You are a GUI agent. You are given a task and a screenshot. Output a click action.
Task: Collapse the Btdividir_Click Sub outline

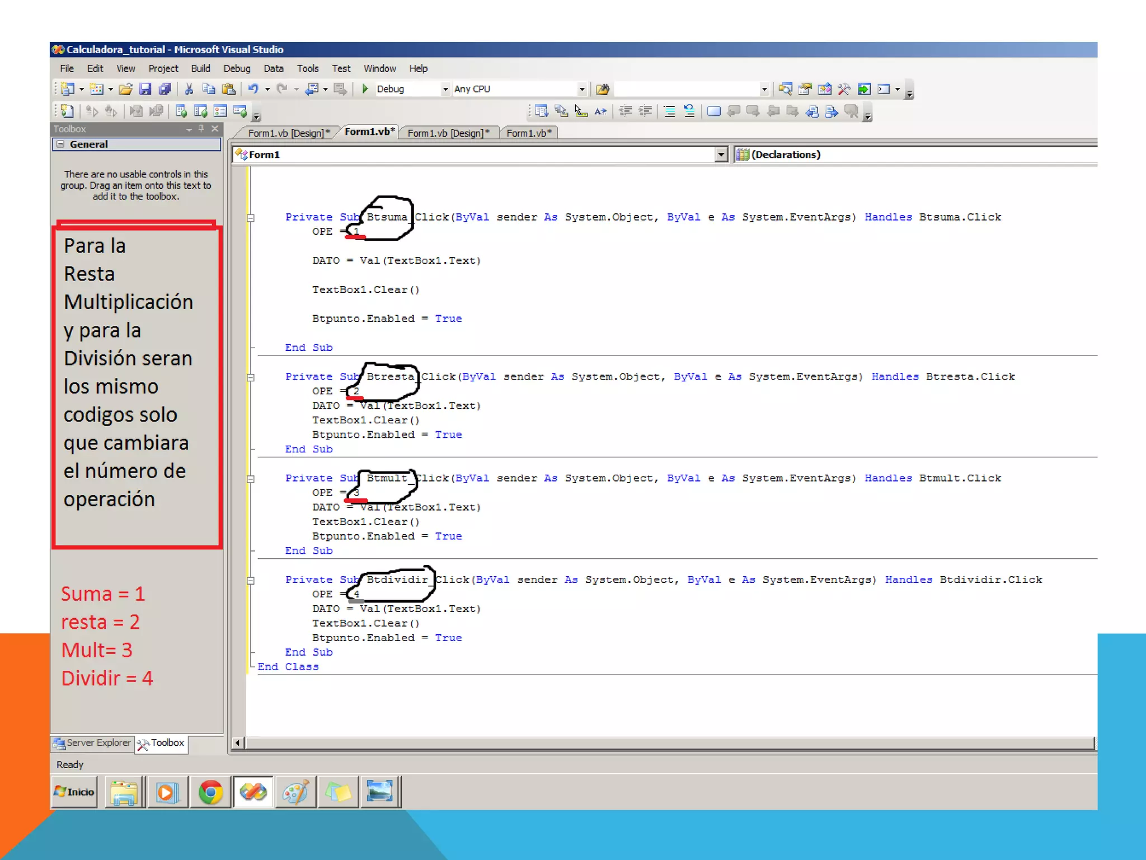[251, 581]
